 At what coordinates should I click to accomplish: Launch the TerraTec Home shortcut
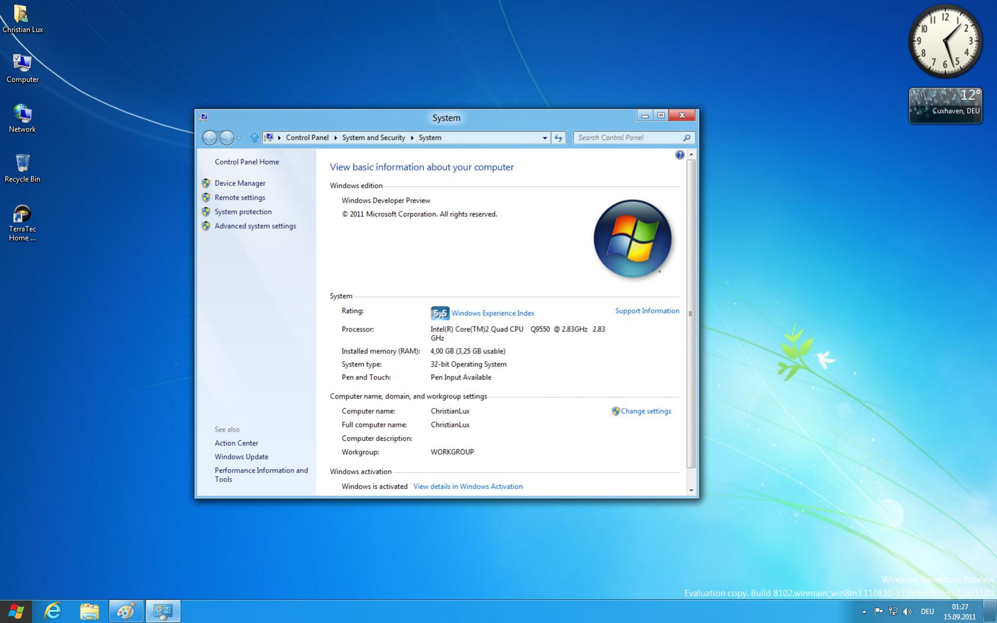(22, 223)
